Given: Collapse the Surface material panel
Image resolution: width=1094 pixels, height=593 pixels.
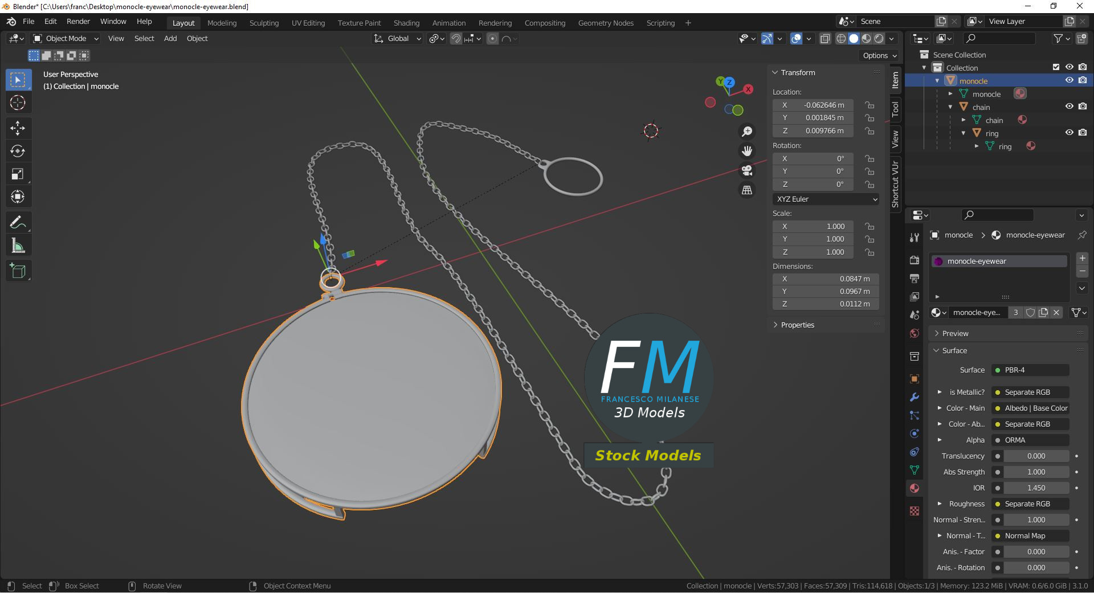Looking at the screenshot, I should [954, 351].
